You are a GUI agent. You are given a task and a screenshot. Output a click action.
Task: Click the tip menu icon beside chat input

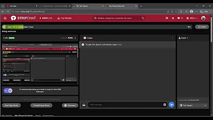tap(84, 105)
